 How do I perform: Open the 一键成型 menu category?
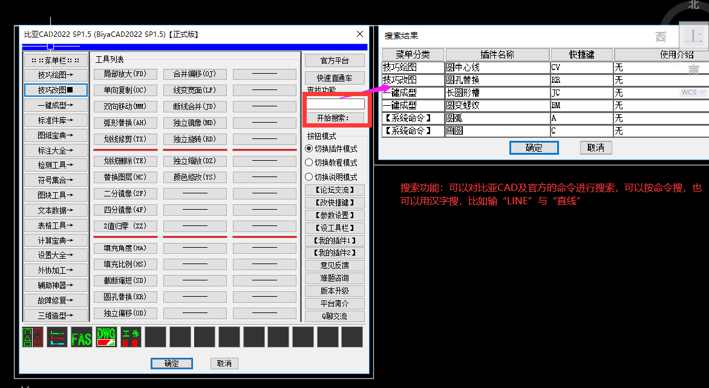tap(55, 105)
